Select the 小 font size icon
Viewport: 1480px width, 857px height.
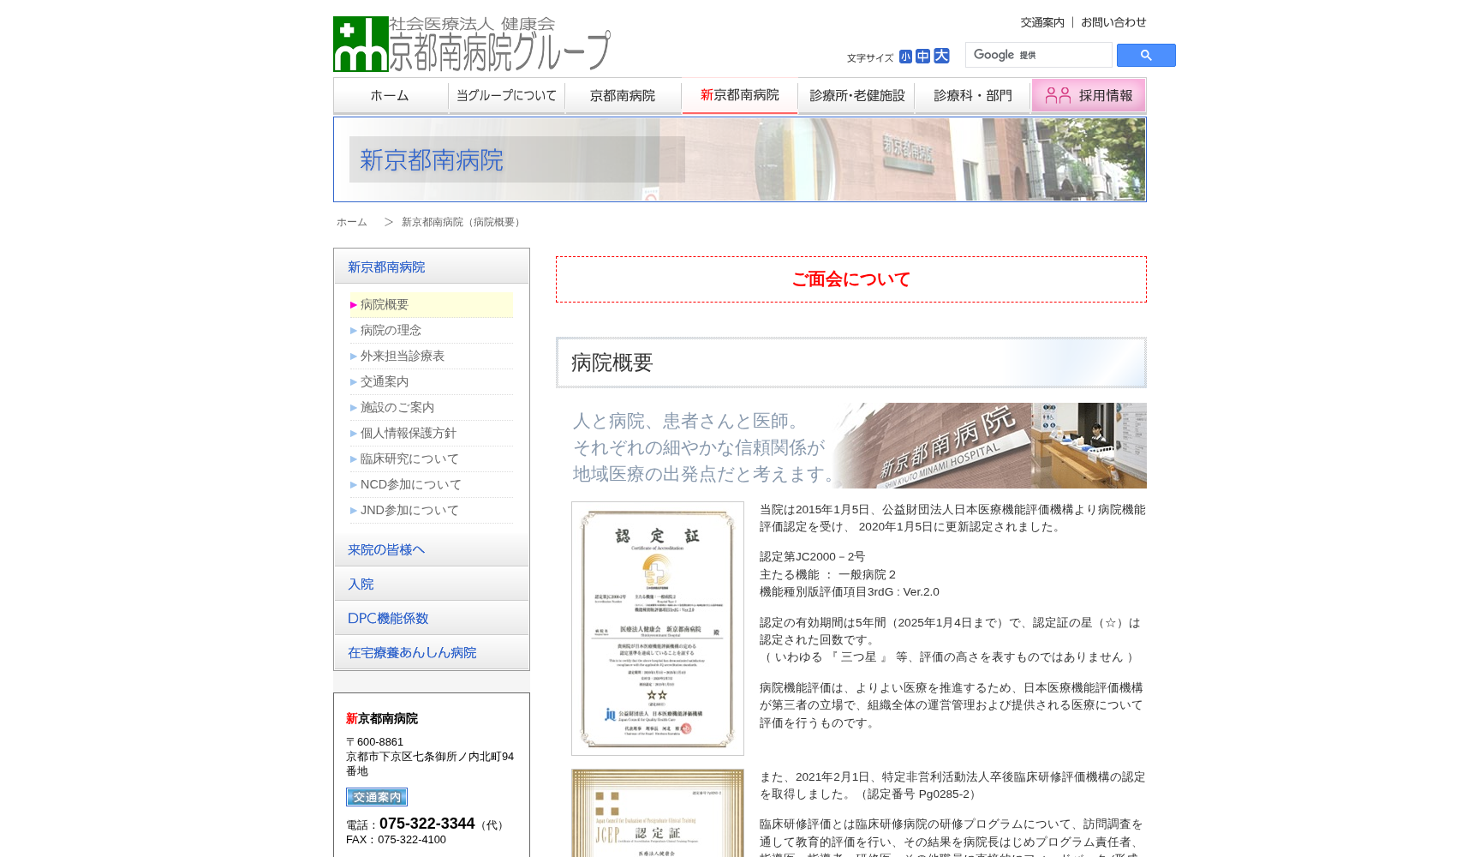(904, 55)
